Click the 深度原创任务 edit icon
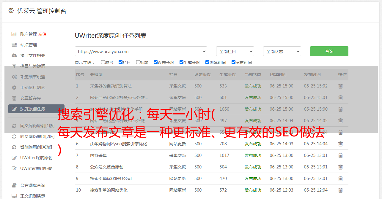This screenshot has height=199, width=382. (x=14, y=109)
